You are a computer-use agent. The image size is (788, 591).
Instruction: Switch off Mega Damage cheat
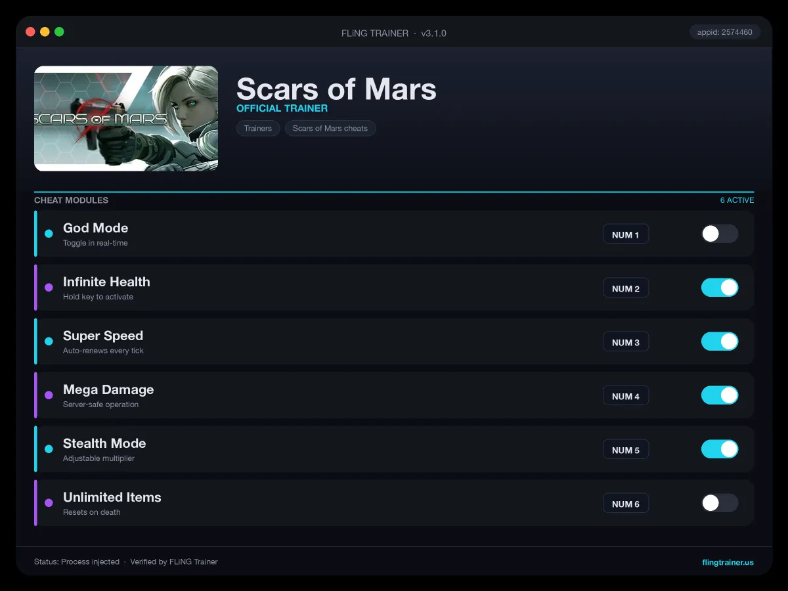coord(720,395)
